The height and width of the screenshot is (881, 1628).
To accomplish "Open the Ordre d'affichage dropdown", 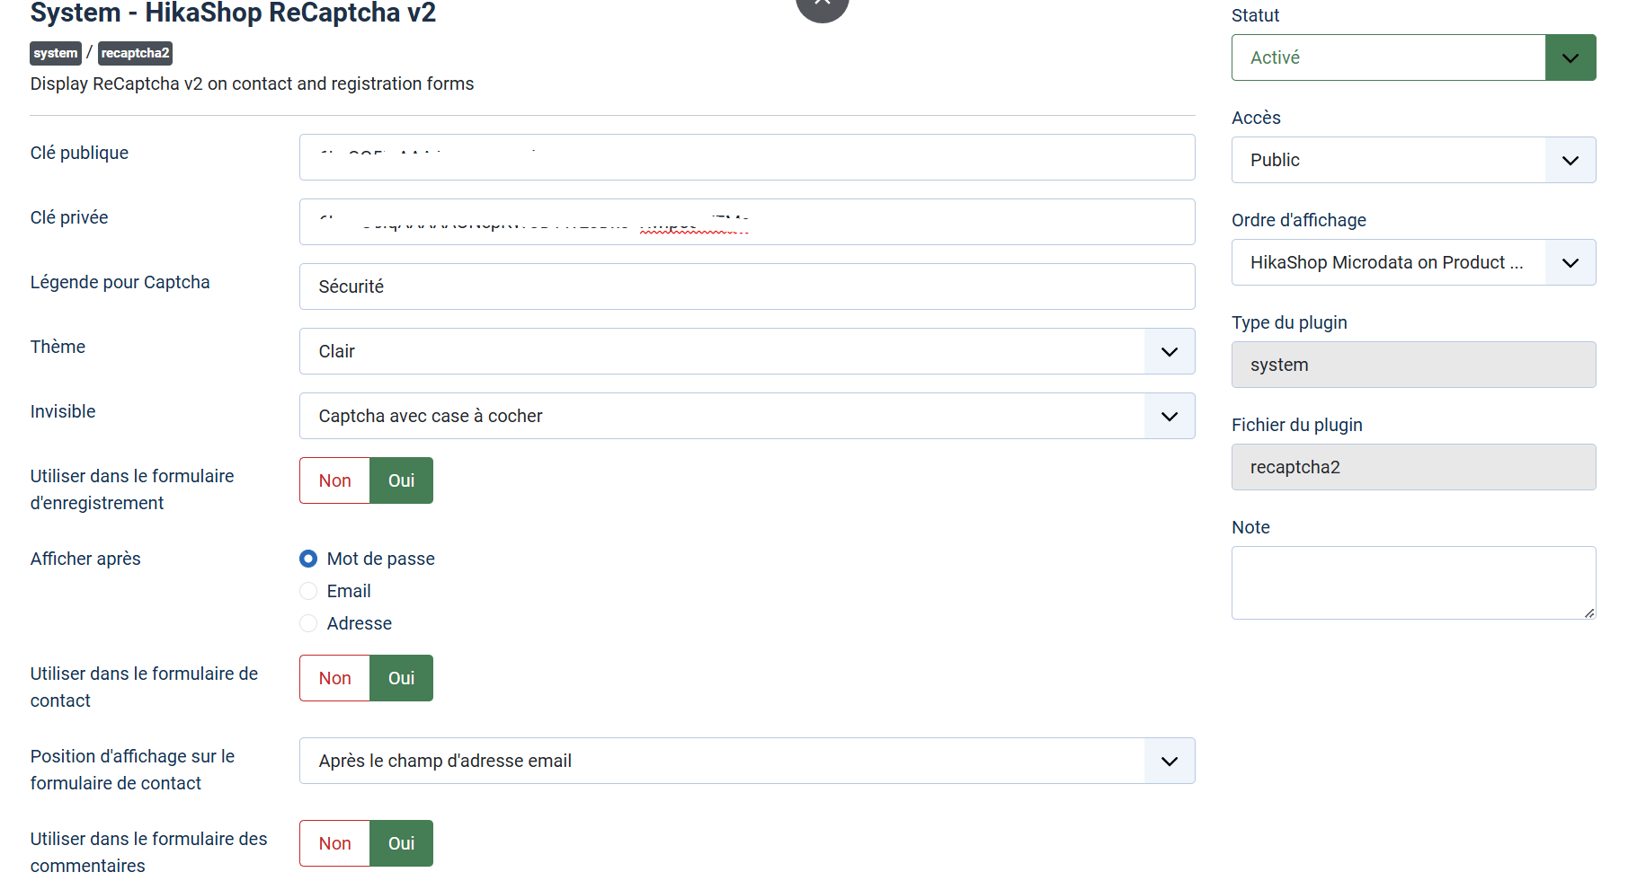I will click(1412, 262).
